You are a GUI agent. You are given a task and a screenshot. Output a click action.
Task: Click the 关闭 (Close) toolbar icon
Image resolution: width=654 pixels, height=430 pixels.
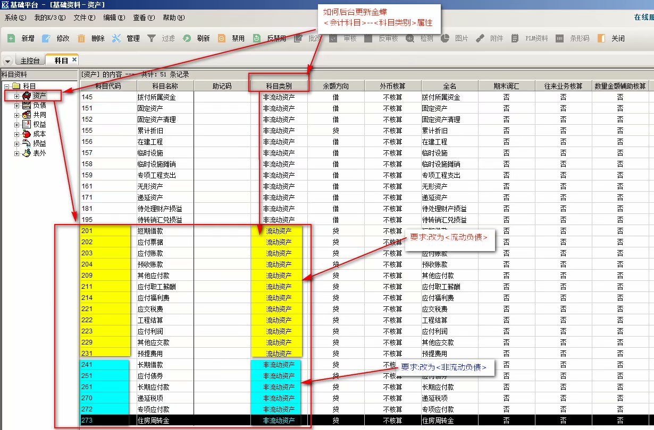click(601, 38)
